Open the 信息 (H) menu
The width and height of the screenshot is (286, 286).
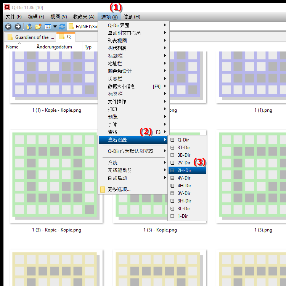(132, 17)
